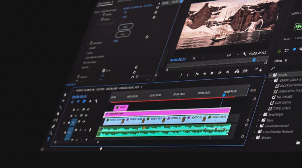The height and width of the screenshot is (168, 302).
Task: Toggle voice-over record mic on audio track
Action: point(90,130)
